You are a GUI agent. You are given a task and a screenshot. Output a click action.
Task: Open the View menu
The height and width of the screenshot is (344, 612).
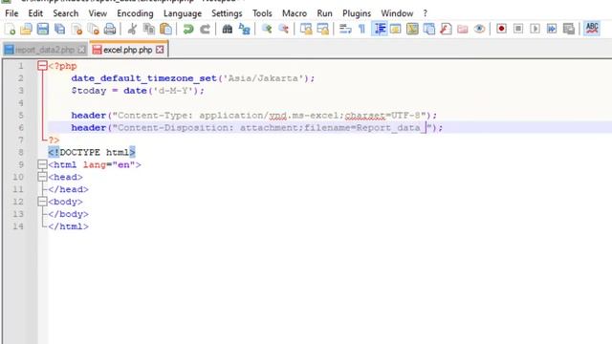click(98, 13)
